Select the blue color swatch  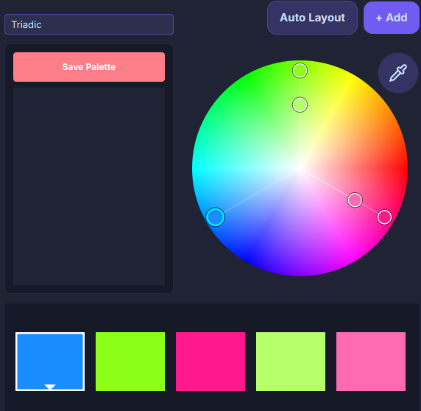pos(50,362)
